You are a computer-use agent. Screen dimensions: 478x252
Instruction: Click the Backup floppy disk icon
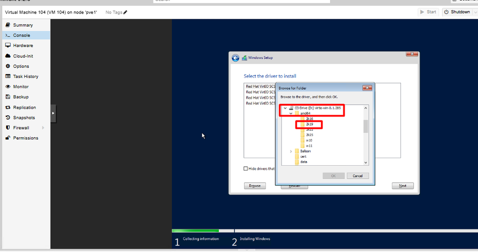pyautogui.click(x=8, y=97)
